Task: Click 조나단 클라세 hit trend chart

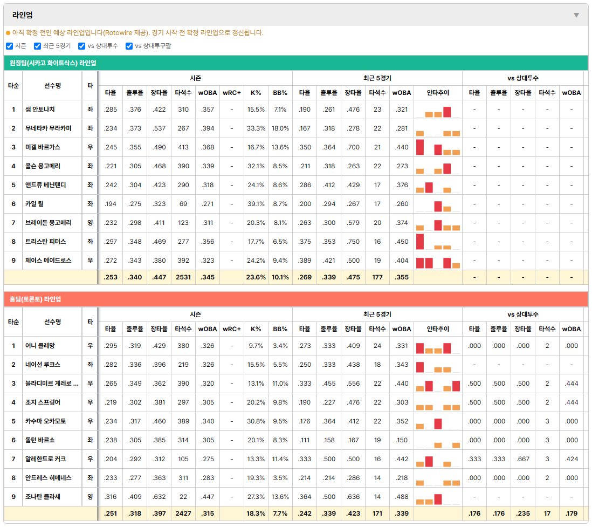Action: tap(438, 497)
